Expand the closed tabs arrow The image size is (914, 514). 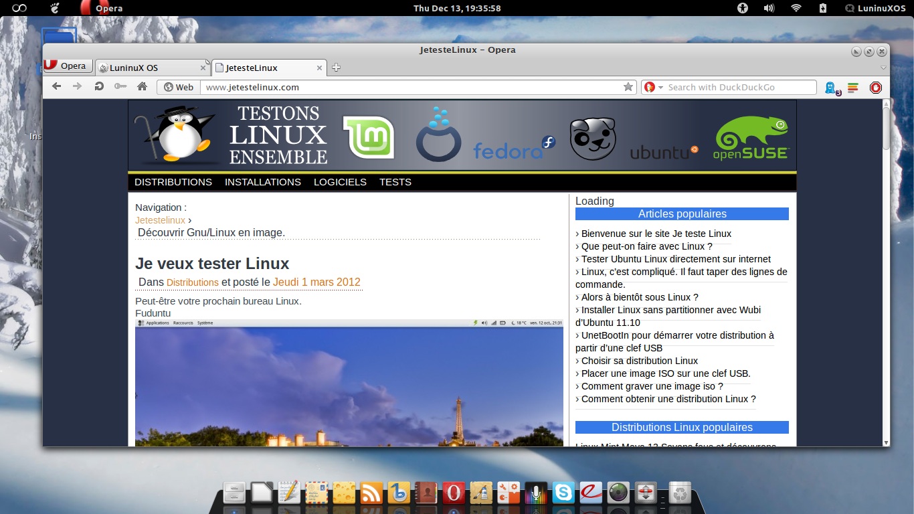pos(883,68)
